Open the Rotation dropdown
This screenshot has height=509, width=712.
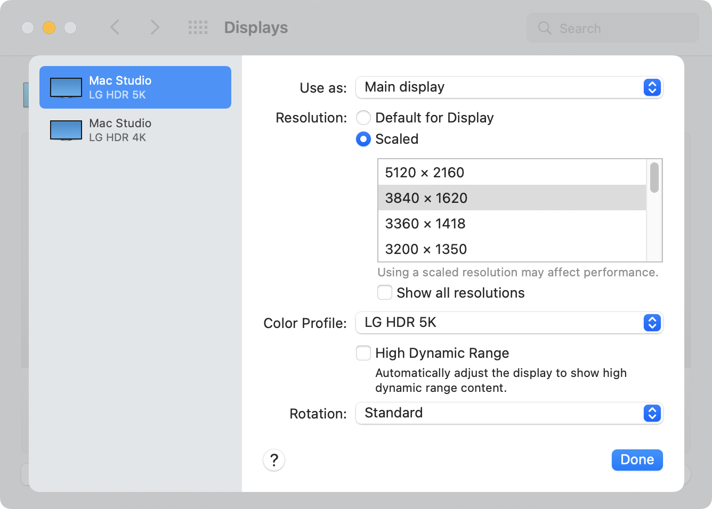[509, 413]
